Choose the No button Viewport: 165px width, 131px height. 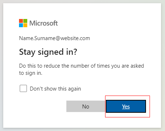click(86, 106)
